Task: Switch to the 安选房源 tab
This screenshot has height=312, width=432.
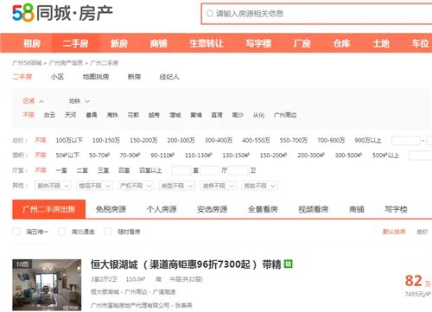Action: coord(213,209)
